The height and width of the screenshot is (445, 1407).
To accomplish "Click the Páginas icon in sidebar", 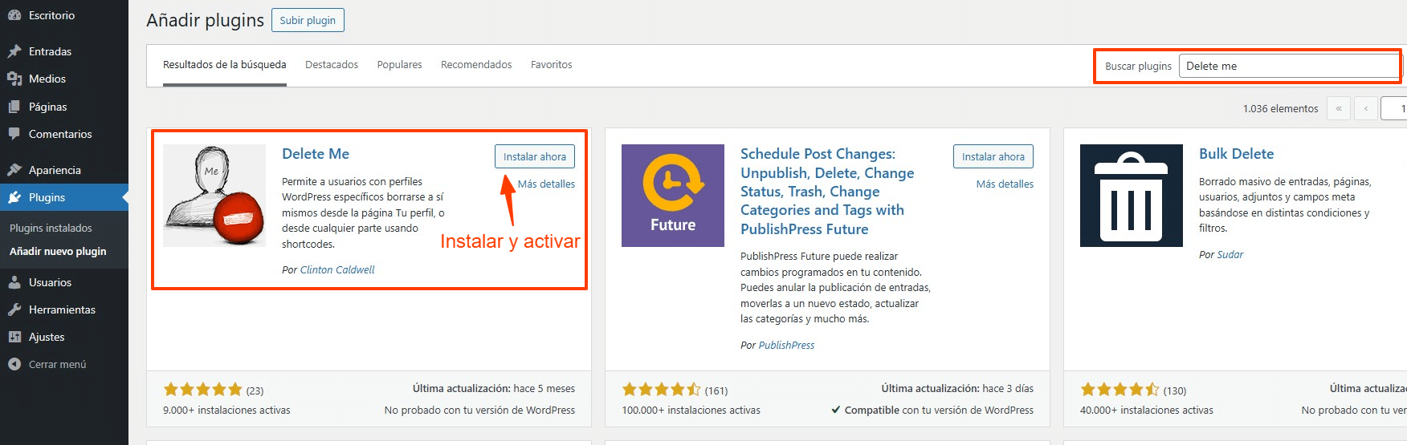I will 14,107.
